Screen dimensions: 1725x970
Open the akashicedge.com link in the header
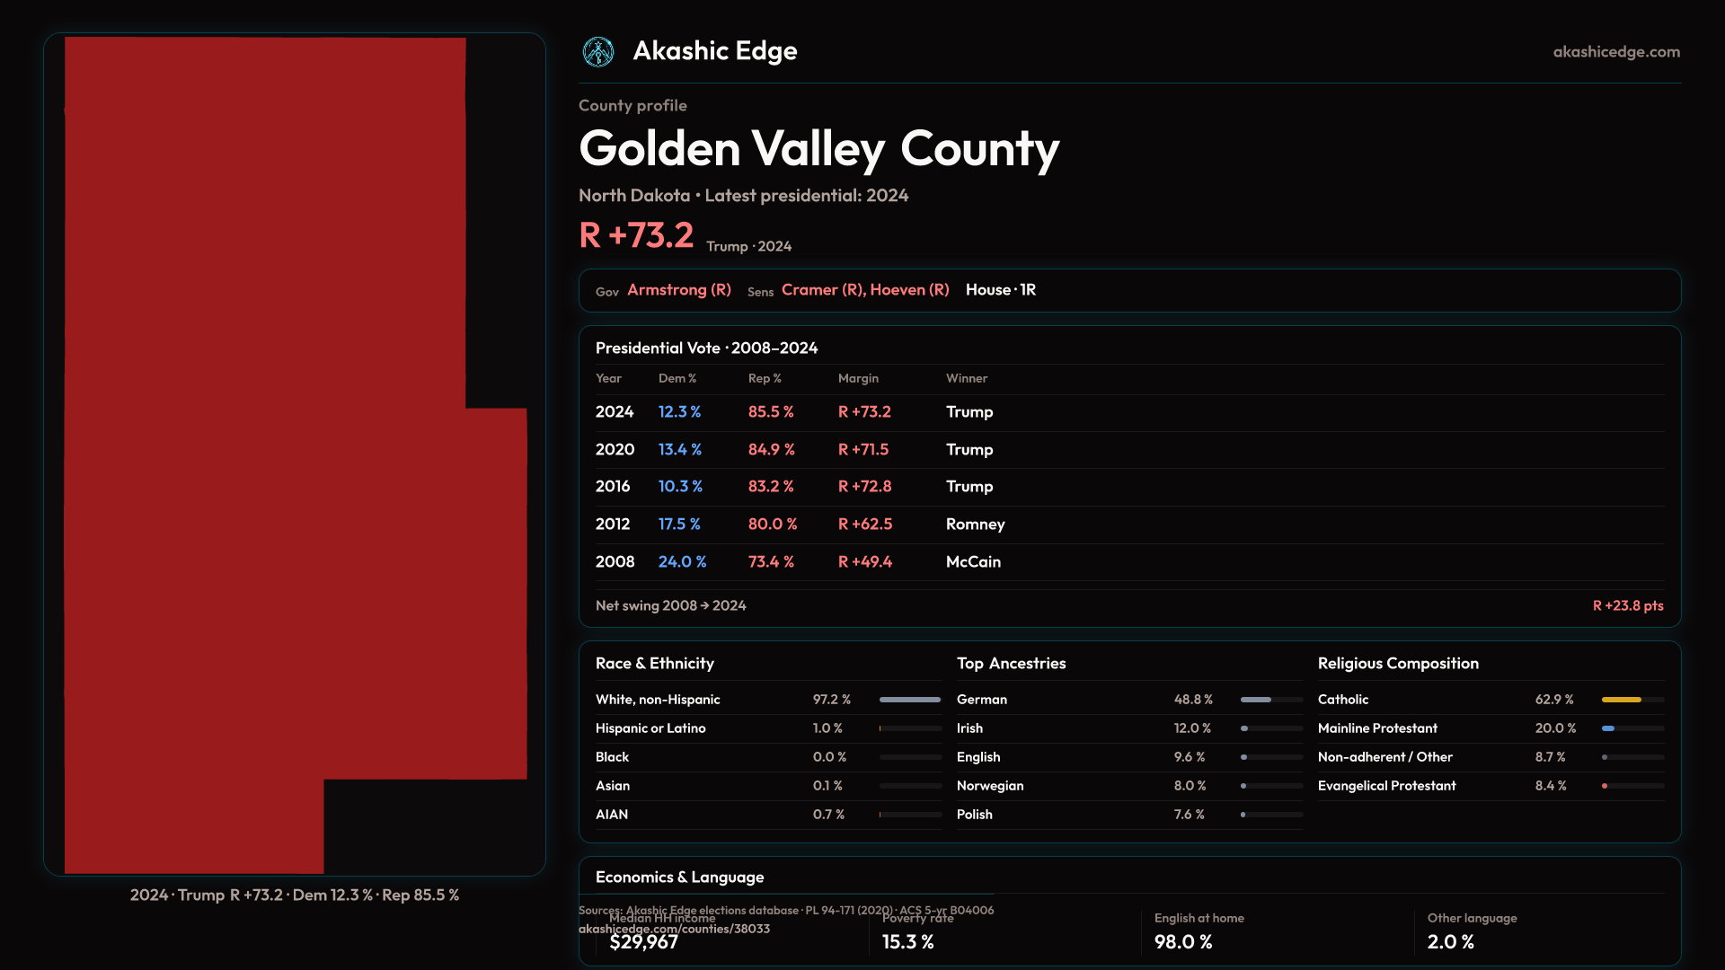pyautogui.click(x=1615, y=52)
